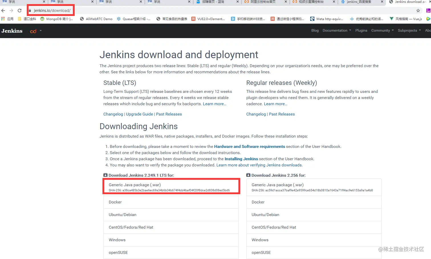431x259 pixels.
Task: Open the MongoDB 简介 bookmark
Action: click(56, 19)
